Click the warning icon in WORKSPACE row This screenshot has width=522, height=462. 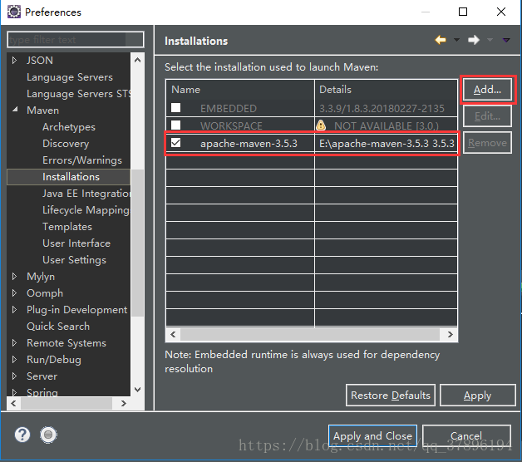[321, 125]
